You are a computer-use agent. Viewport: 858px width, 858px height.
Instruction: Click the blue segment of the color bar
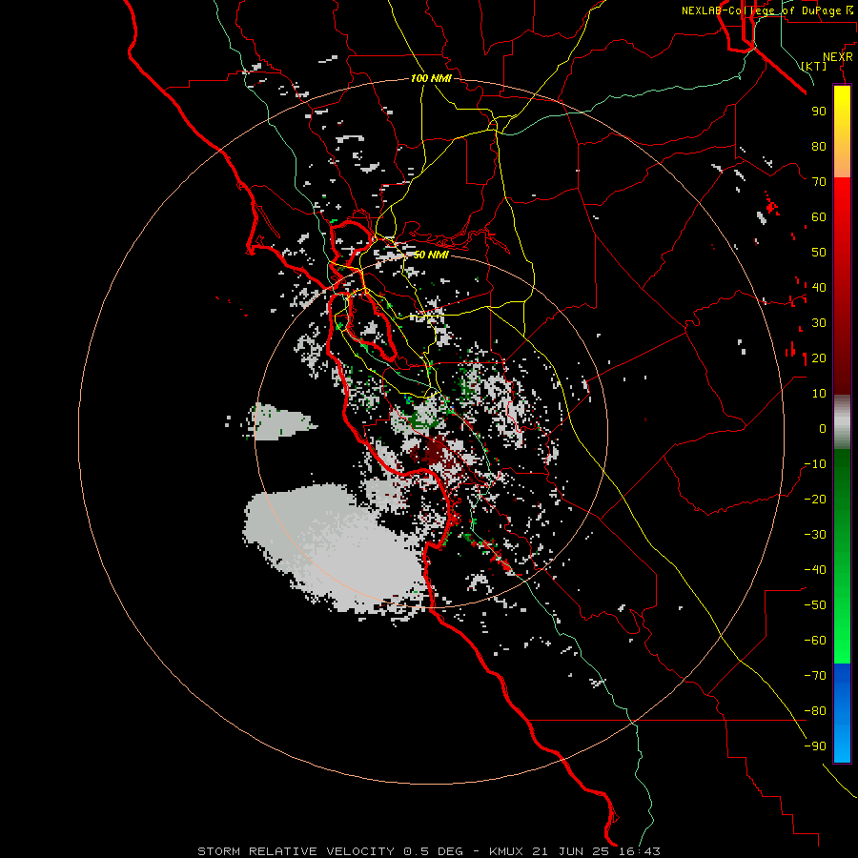click(842, 712)
